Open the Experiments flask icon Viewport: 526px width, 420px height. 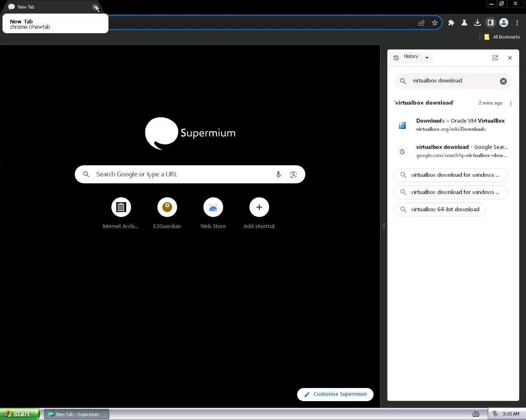coord(464,23)
